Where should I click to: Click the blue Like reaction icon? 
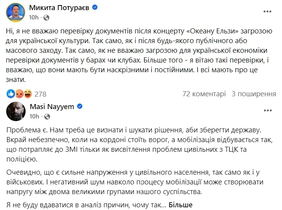(10, 94)
